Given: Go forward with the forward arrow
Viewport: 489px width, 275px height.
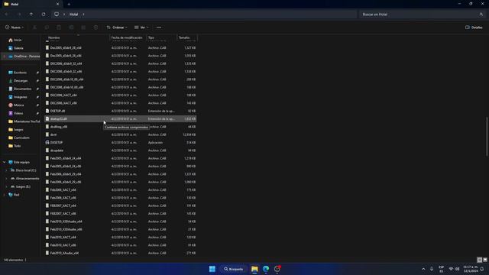Looking at the screenshot, I should click(x=19, y=15).
